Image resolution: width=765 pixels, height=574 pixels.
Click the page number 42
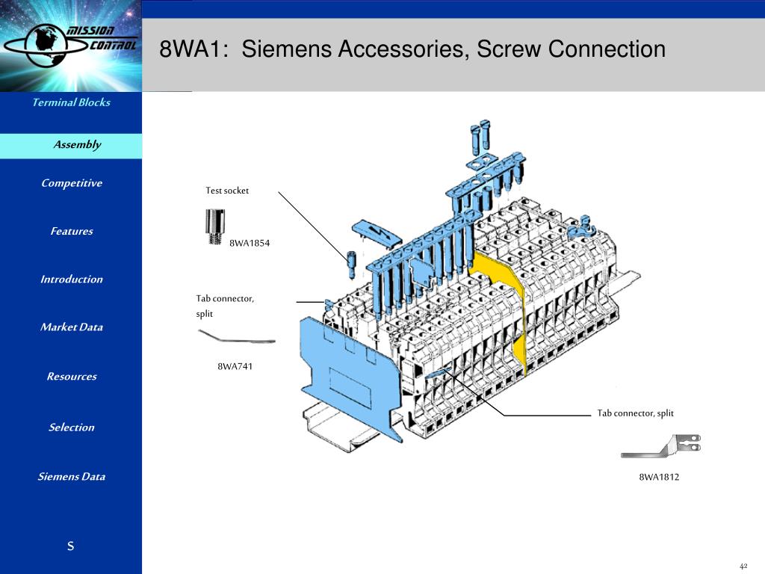click(x=743, y=566)
